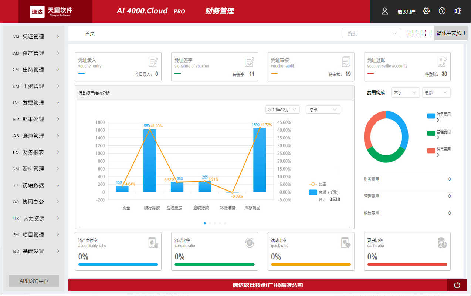Click the 超级用户 user profile icon
The width and height of the screenshot is (471, 296).
[x=384, y=11]
